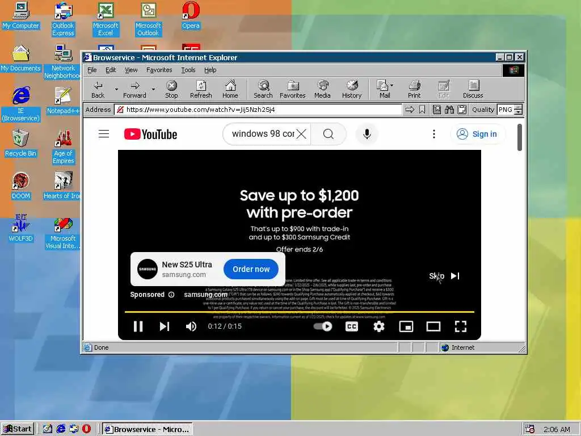Go to the Home page
The width and height of the screenshot is (581, 436).
(x=230, y=90)
